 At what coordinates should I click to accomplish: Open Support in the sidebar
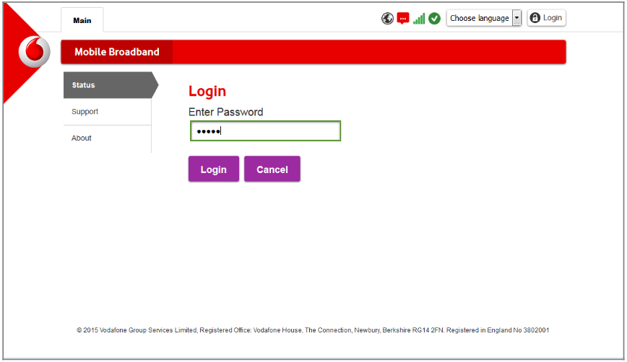click(107, 112)
